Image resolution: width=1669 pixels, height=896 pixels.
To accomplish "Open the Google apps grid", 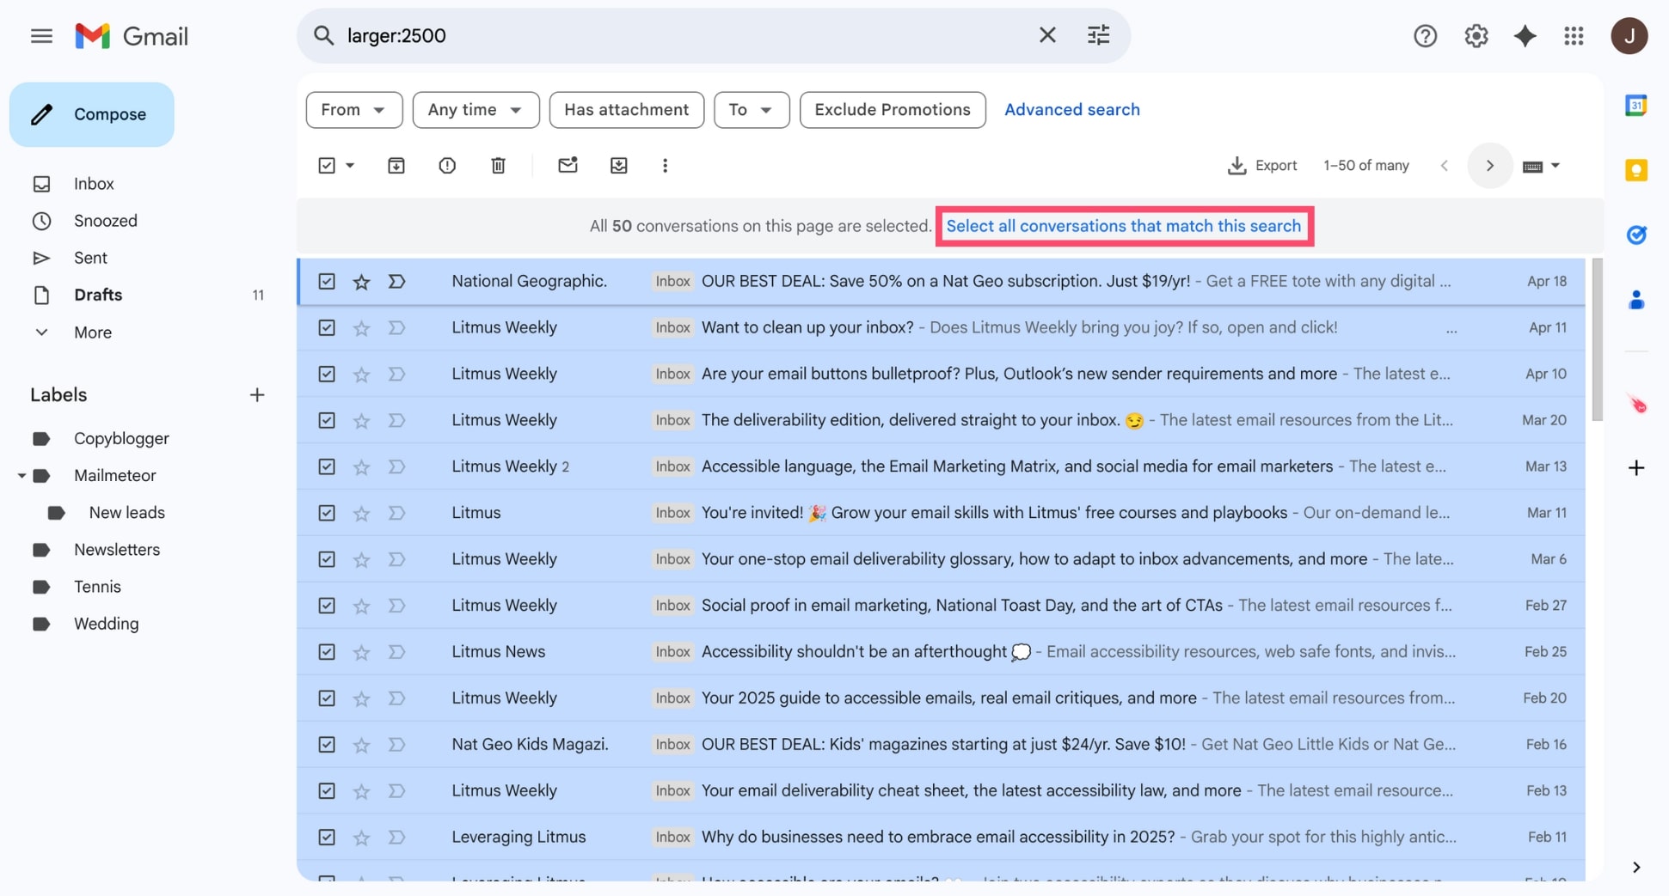I will coord(1574,36).
